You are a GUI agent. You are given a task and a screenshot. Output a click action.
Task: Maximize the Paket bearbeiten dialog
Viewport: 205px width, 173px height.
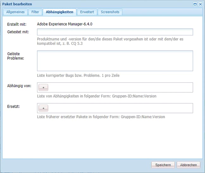pyautogui.click(x=195, y=4)
